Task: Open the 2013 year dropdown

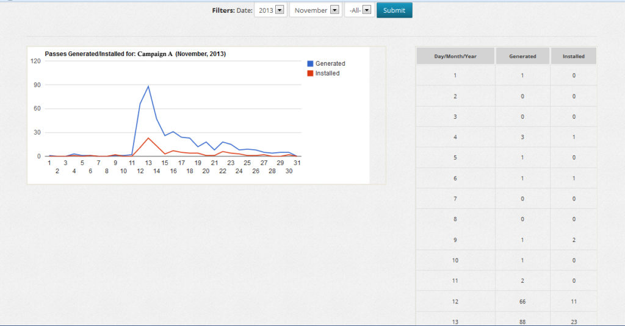Action: point(270,10)
